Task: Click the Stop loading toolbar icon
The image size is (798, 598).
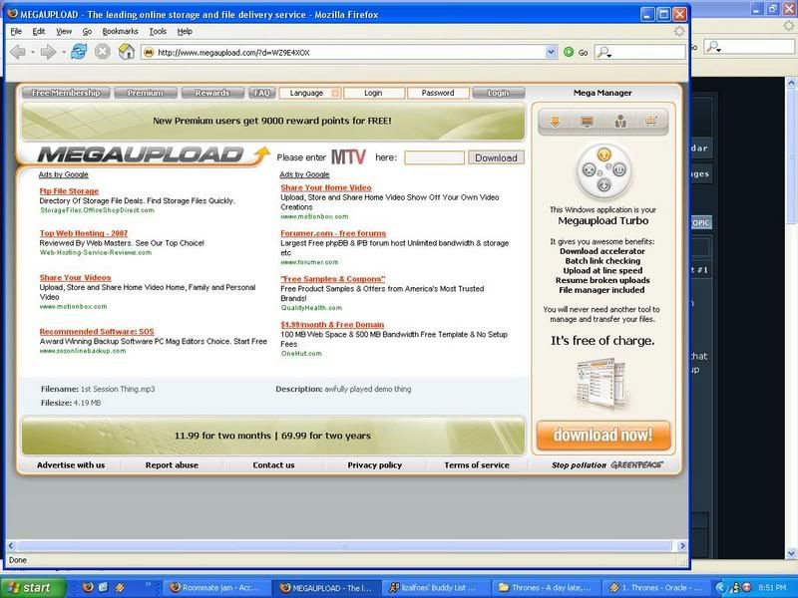Action: pyautogui.click(x=103, y=52)
